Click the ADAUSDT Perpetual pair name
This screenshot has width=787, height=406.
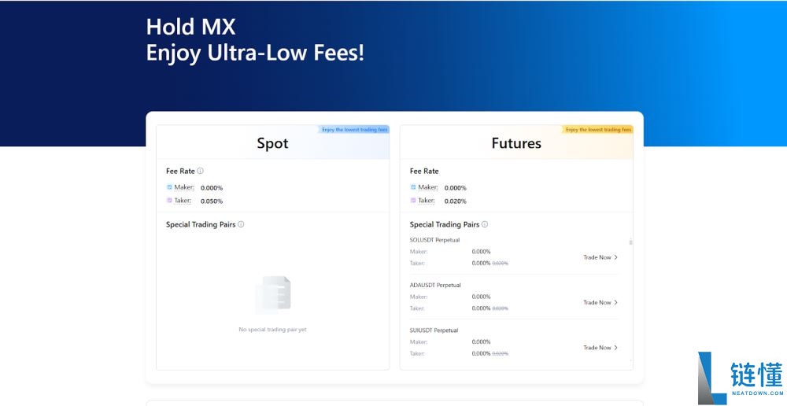(x=435, y=285)
